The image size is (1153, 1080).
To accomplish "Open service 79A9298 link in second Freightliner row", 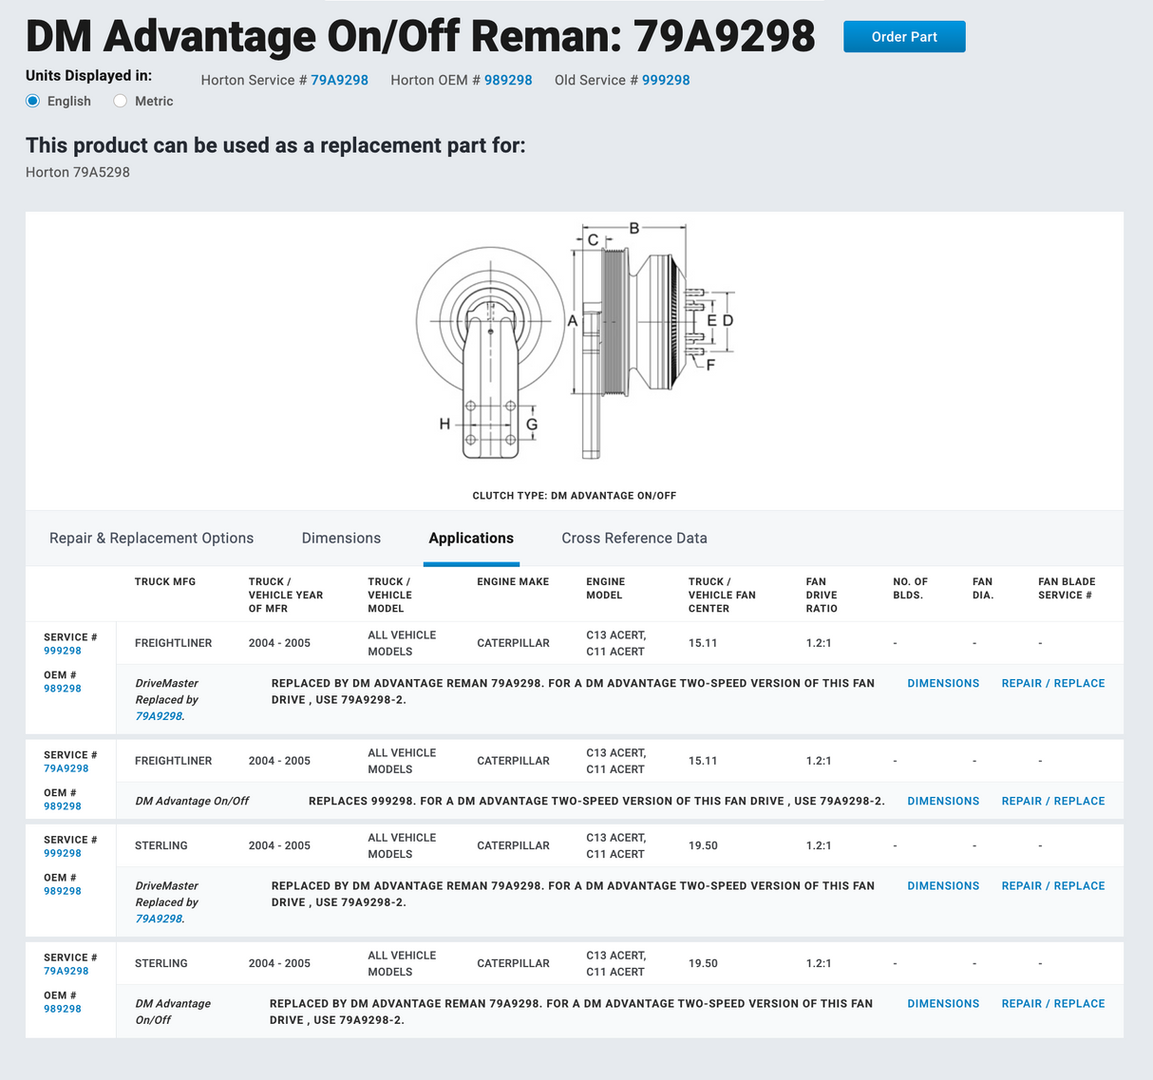I will click(66, 768).
